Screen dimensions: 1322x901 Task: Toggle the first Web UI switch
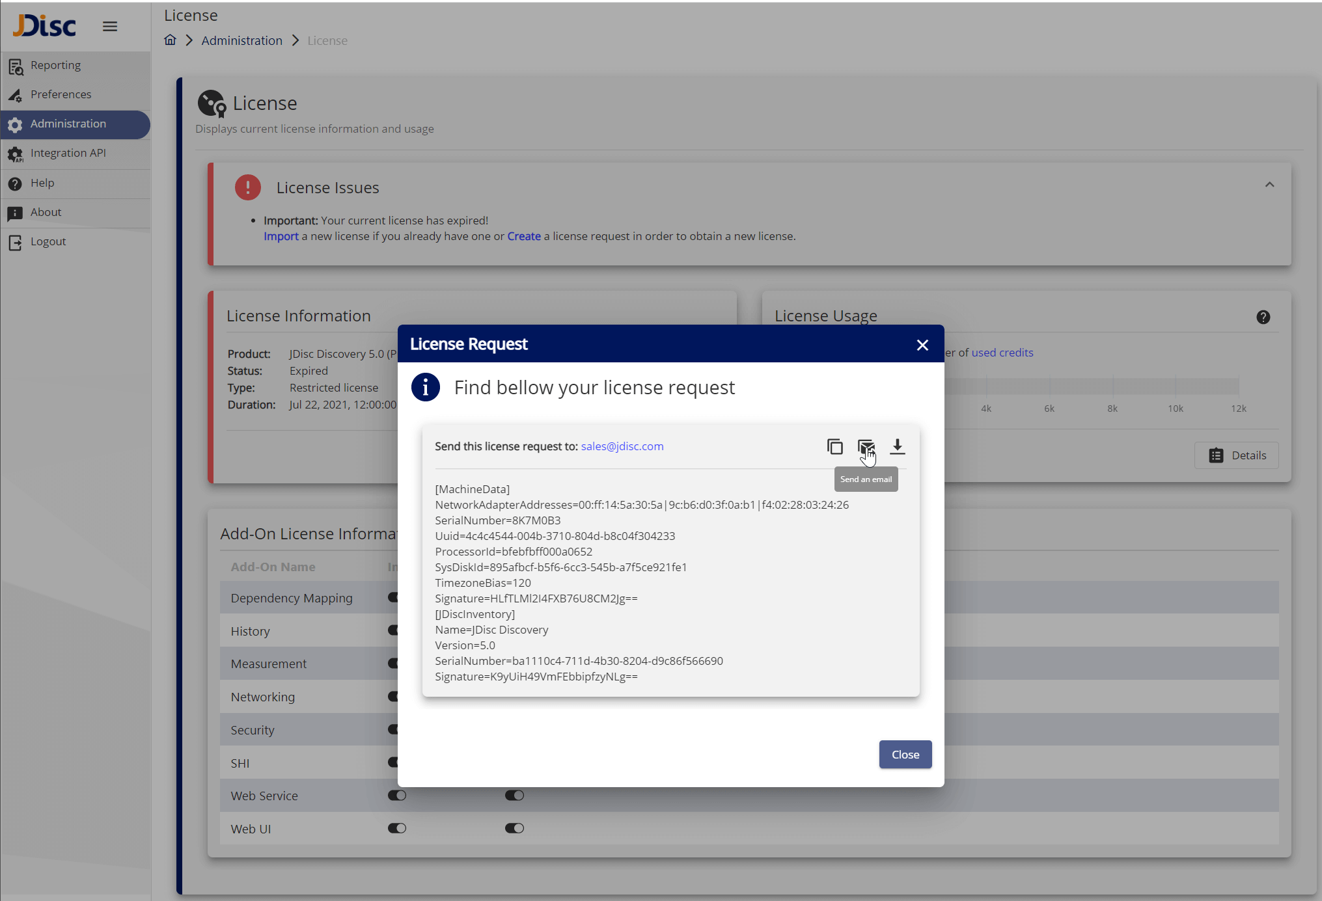pyautogui.click(x=397, y=828)
